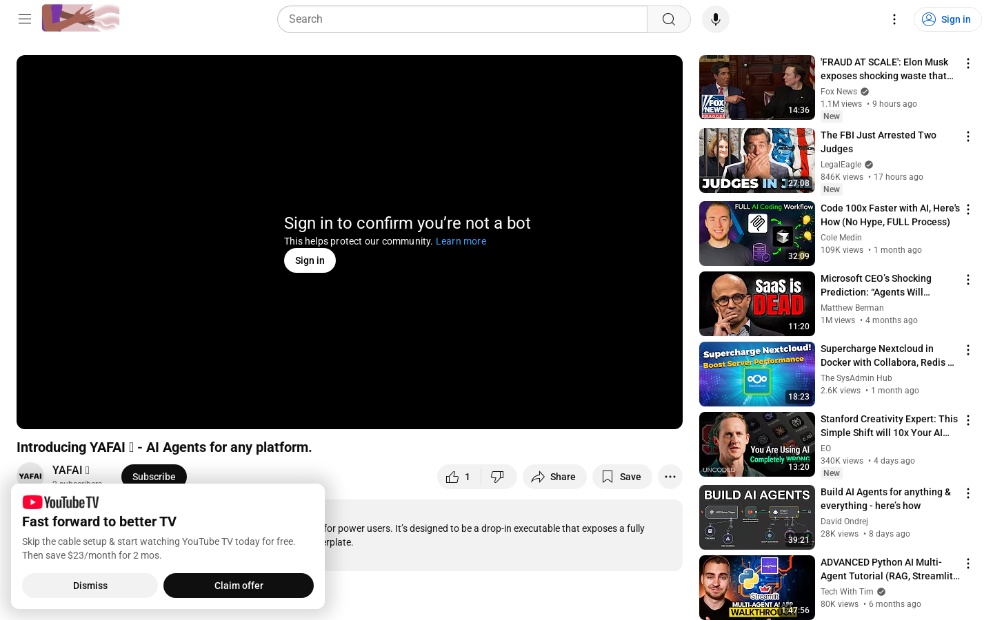Open options menu for Build AI Agents video
This screenshot has height=620, width=993.
tap(968, 493)
